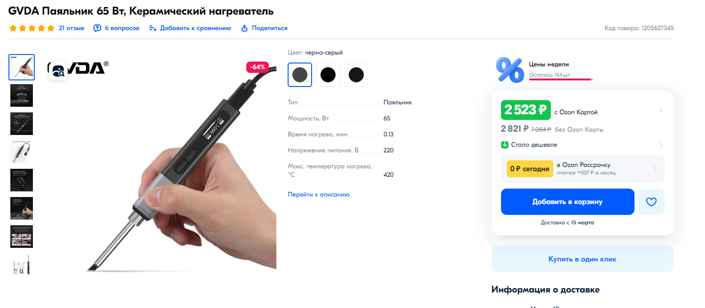
Task: Expand Ozon Card price details chevron
Action: pos(661,110)
